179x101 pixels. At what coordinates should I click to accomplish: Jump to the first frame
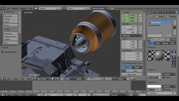coord(94,95)
